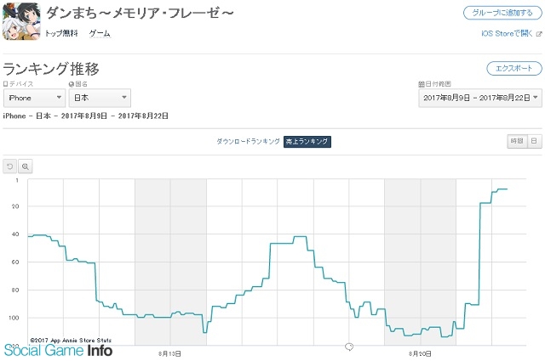This screenshot has height=361, width=545.
Task: Click the magnifier zoom icon above chart
Action: click(x=25, y=166)
